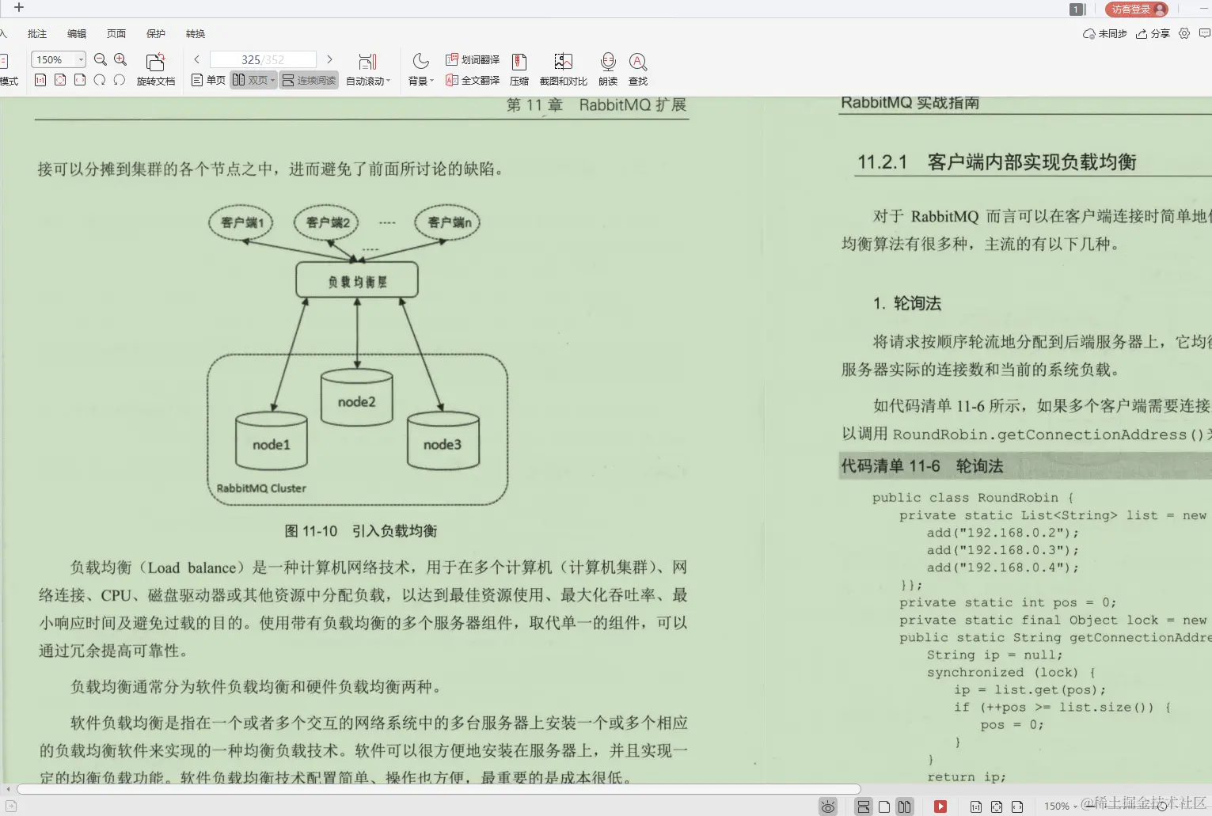This screenshot has width=1212, height=816.
Task: Click 旋转文档 to rotate the document
Action: point(155,69)
